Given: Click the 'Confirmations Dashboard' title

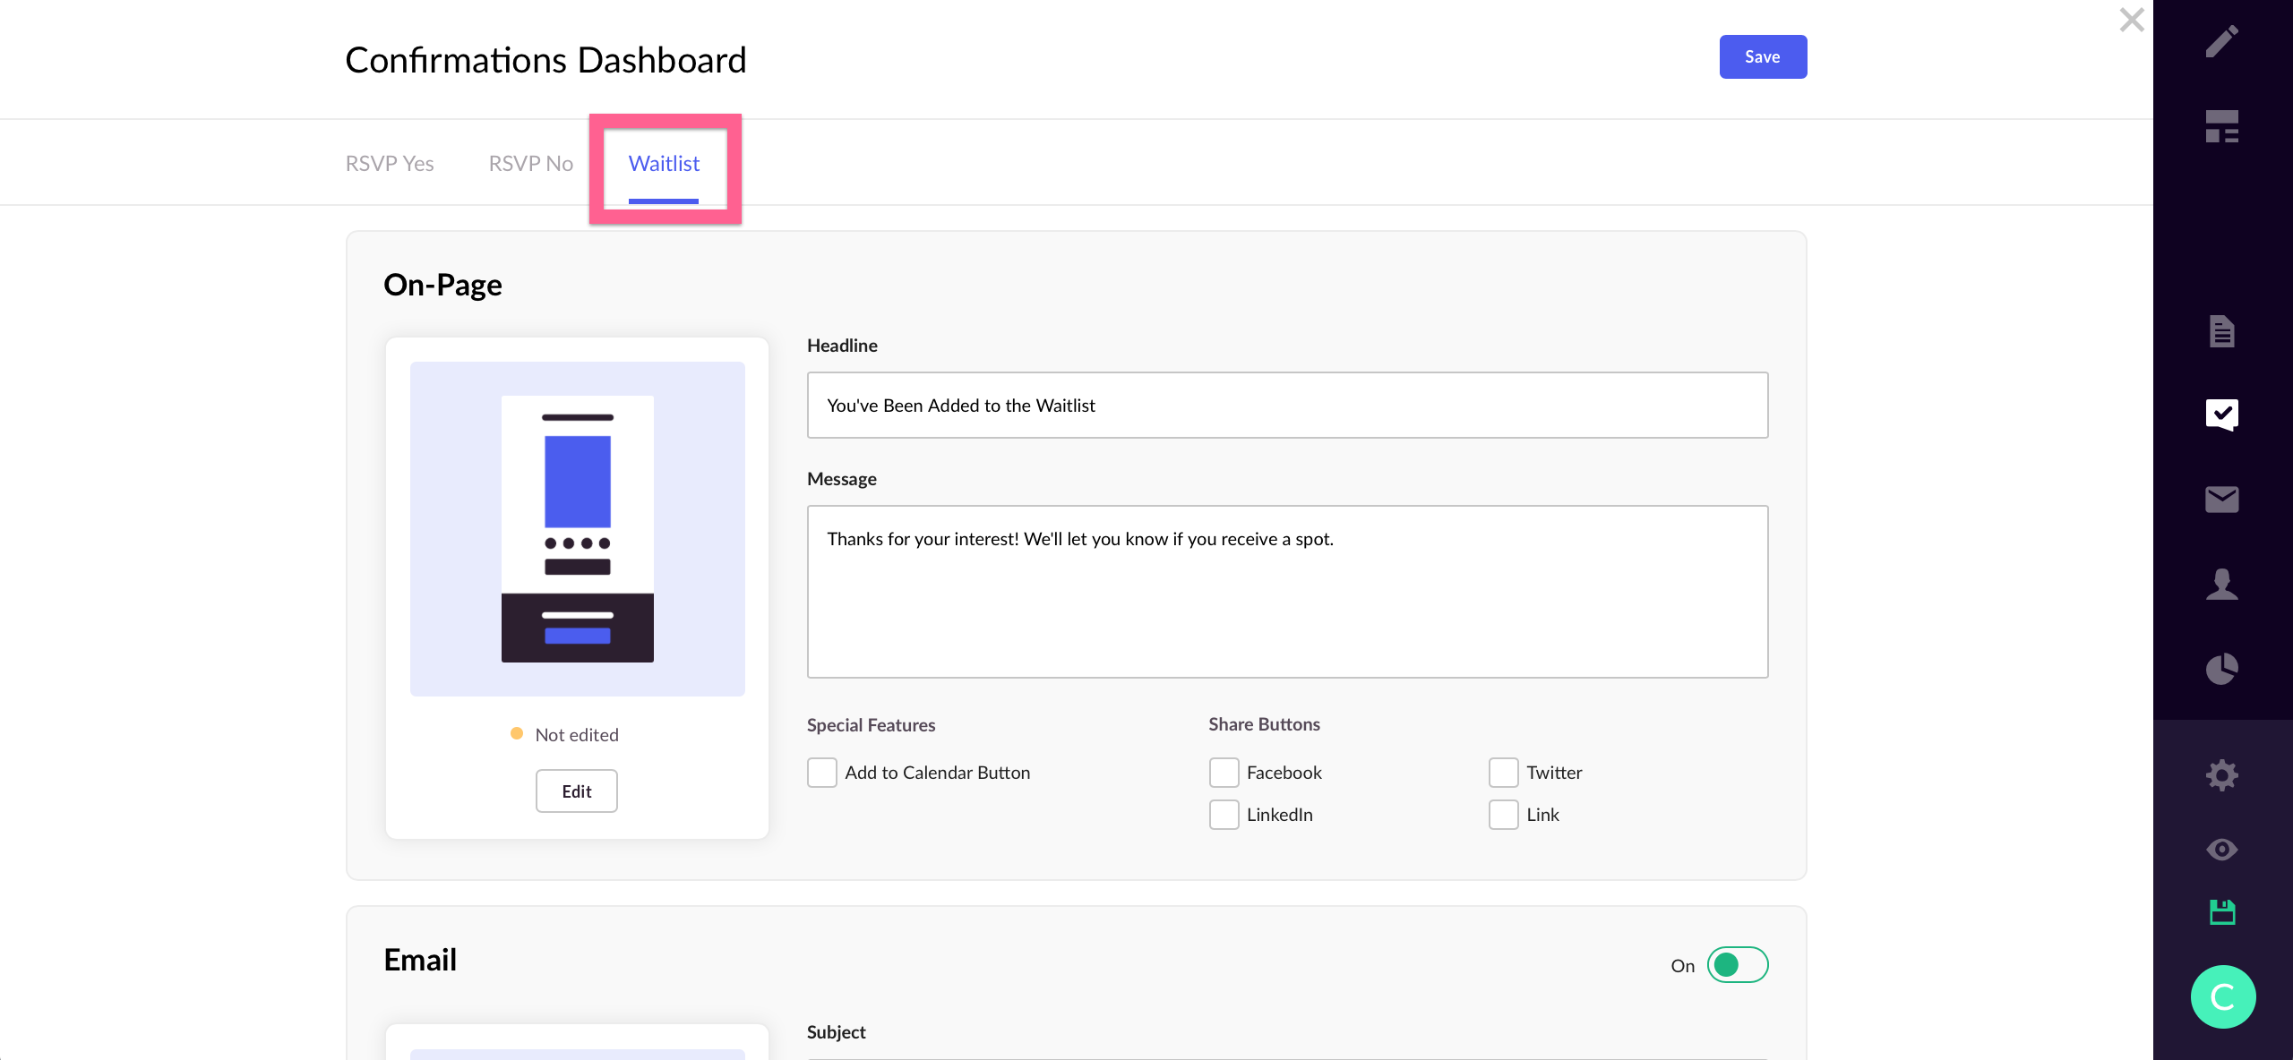Looking at the screenshot, I should pyautogui.click(x=545, y=60).
